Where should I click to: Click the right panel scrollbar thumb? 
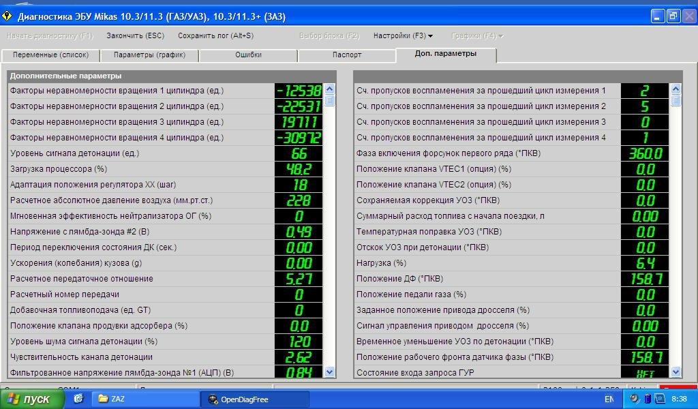676,100
